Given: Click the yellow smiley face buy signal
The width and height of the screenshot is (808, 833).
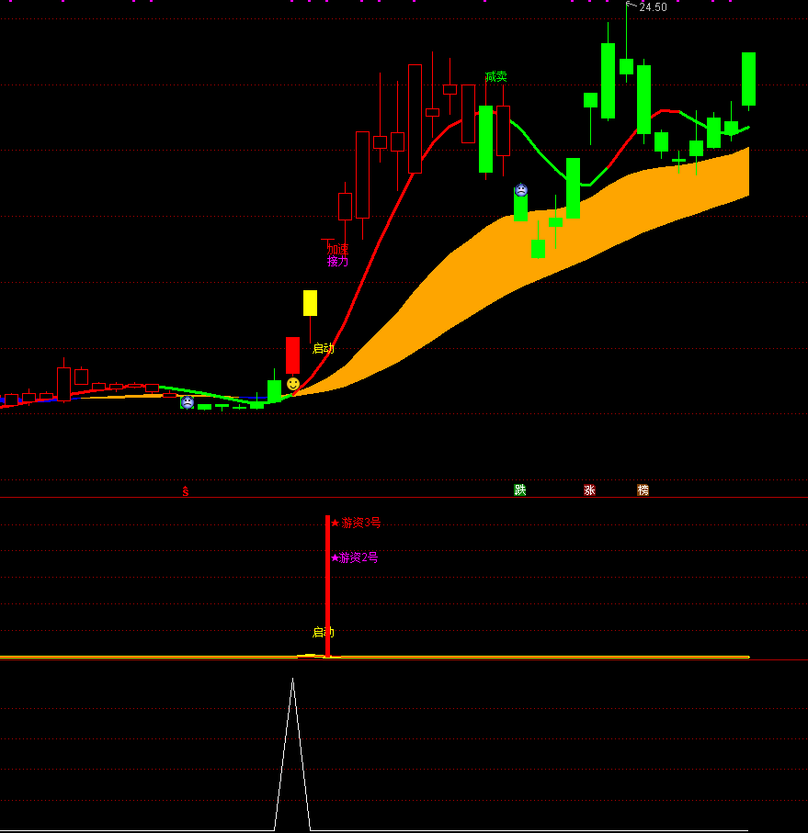Looking at the screenshot, I should [x=293, y=384].
